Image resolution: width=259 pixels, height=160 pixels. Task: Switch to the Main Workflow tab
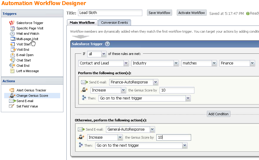pos(82,23)
